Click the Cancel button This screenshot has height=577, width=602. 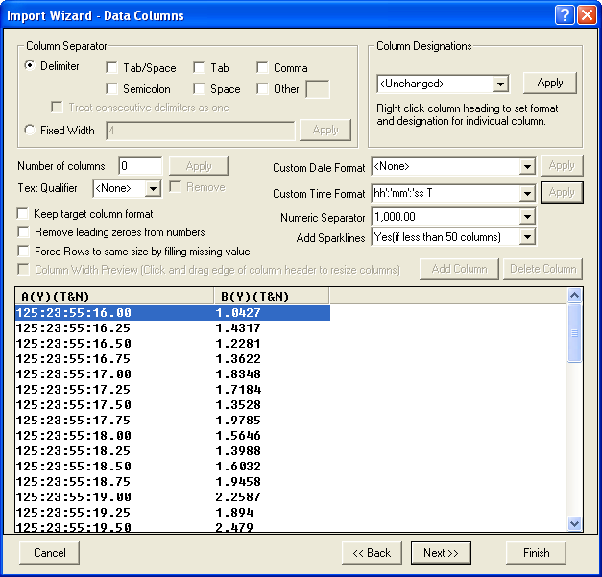click(49, 553)
